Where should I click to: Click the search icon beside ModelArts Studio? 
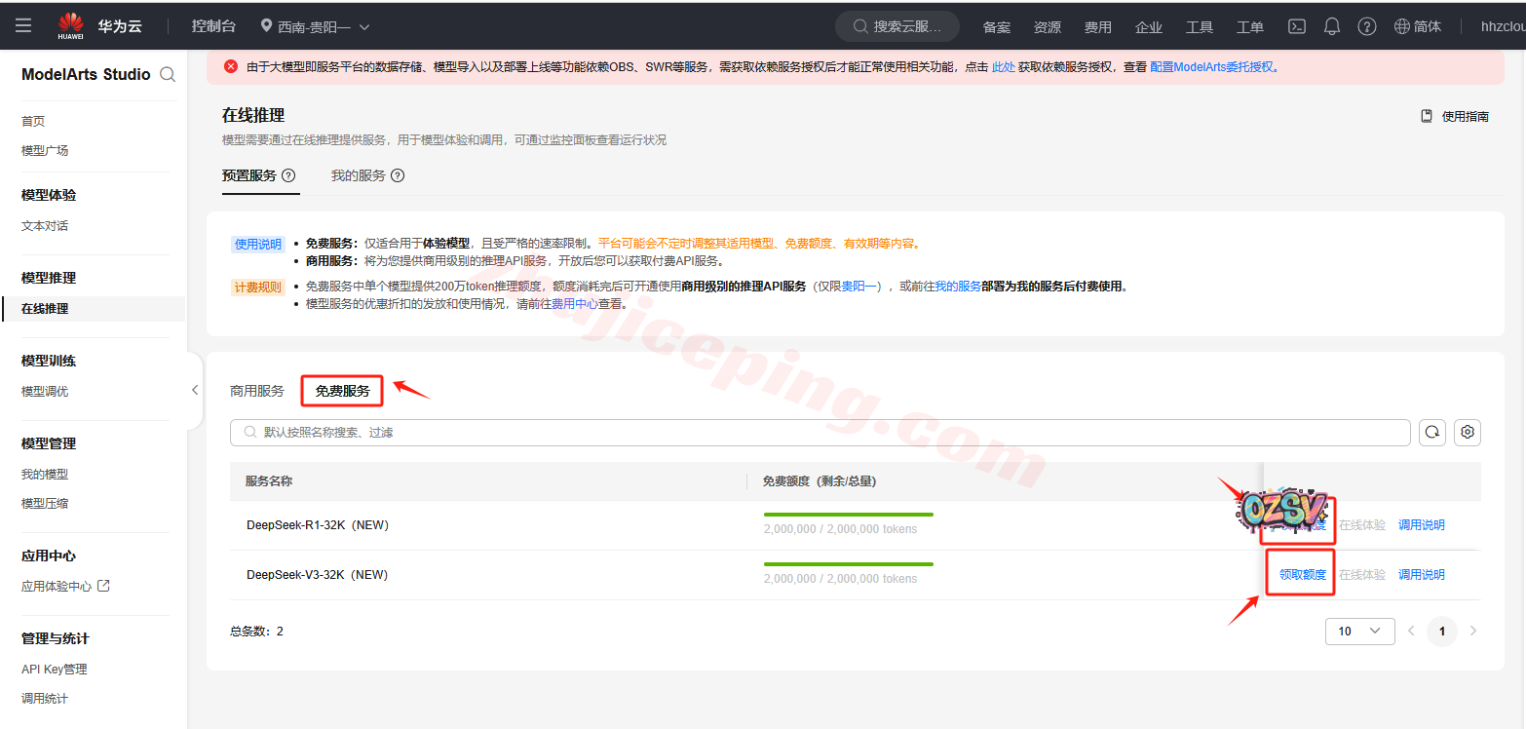pos(168,74)
